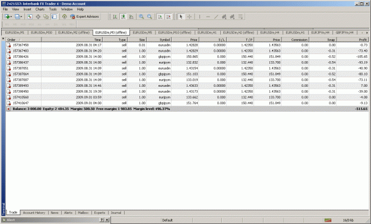This screenshot has width=371, height=224.
Task: Open the Account History terminal tab
Action: click(34, 213)
